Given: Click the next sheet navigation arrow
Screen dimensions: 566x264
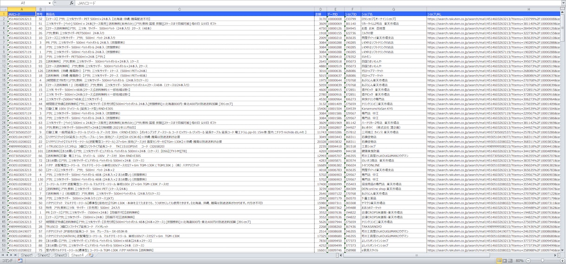Looking at the screenshot, I should 11,255.
